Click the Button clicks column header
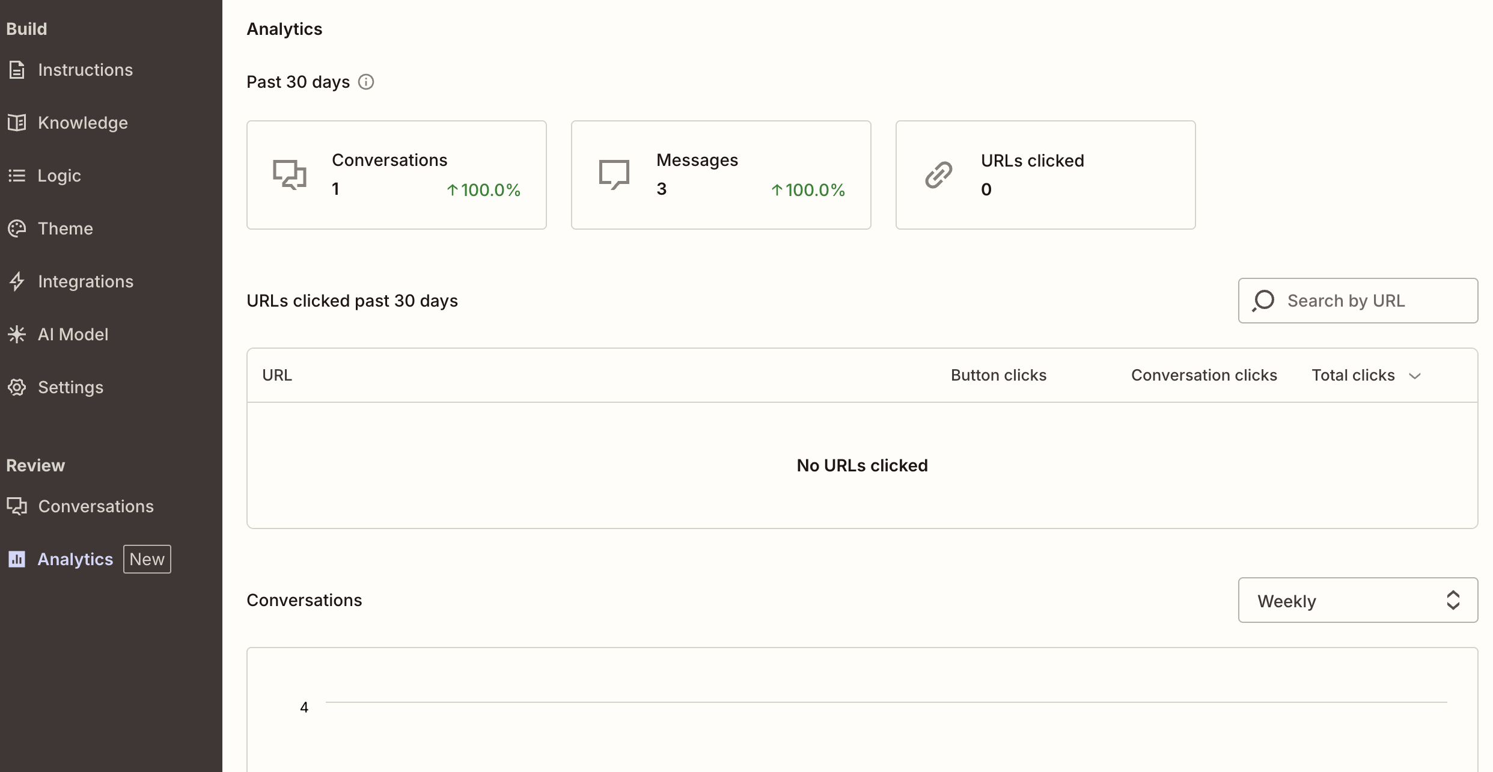Viewport: 1493px width, 772px height. 998,375
